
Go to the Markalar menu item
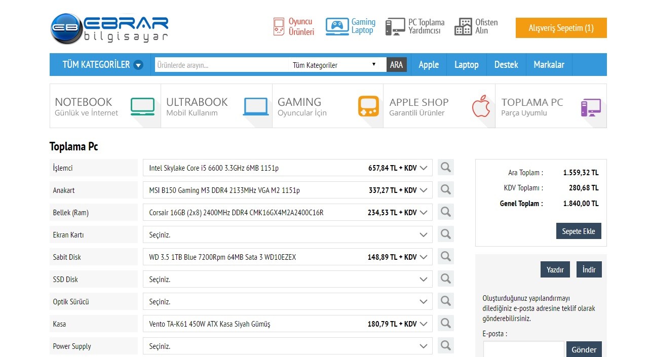click(x=549, y=65)
